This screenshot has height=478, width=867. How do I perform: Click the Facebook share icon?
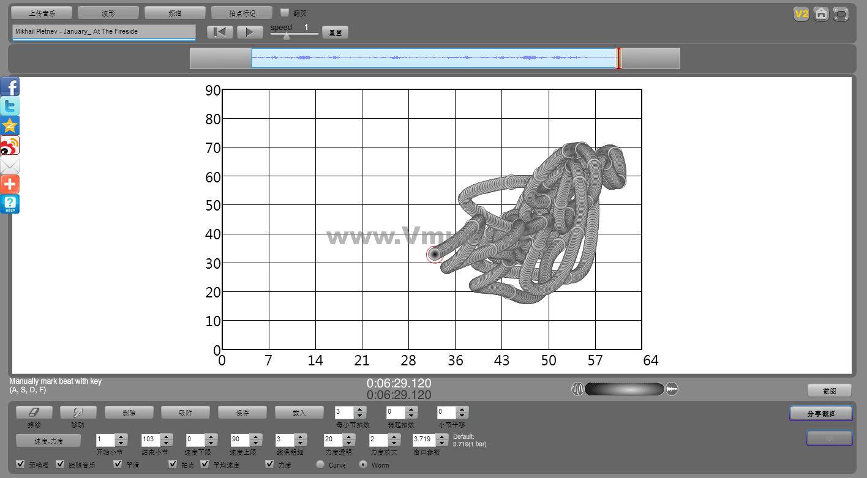coord(10,86)
